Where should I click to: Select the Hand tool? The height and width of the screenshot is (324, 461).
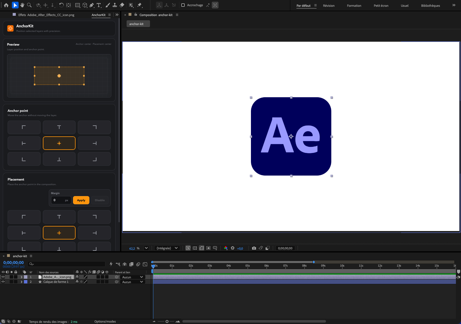click(x=22, y=5)
